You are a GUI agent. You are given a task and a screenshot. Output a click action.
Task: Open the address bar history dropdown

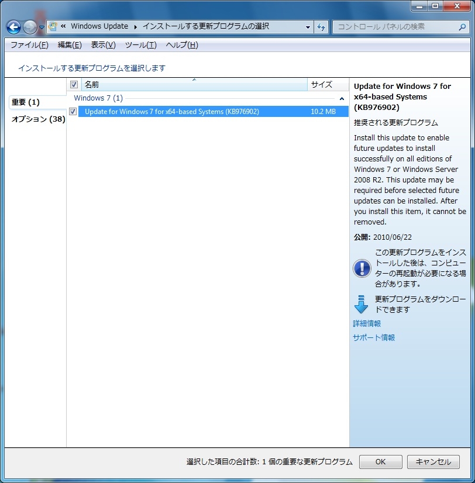308,27
